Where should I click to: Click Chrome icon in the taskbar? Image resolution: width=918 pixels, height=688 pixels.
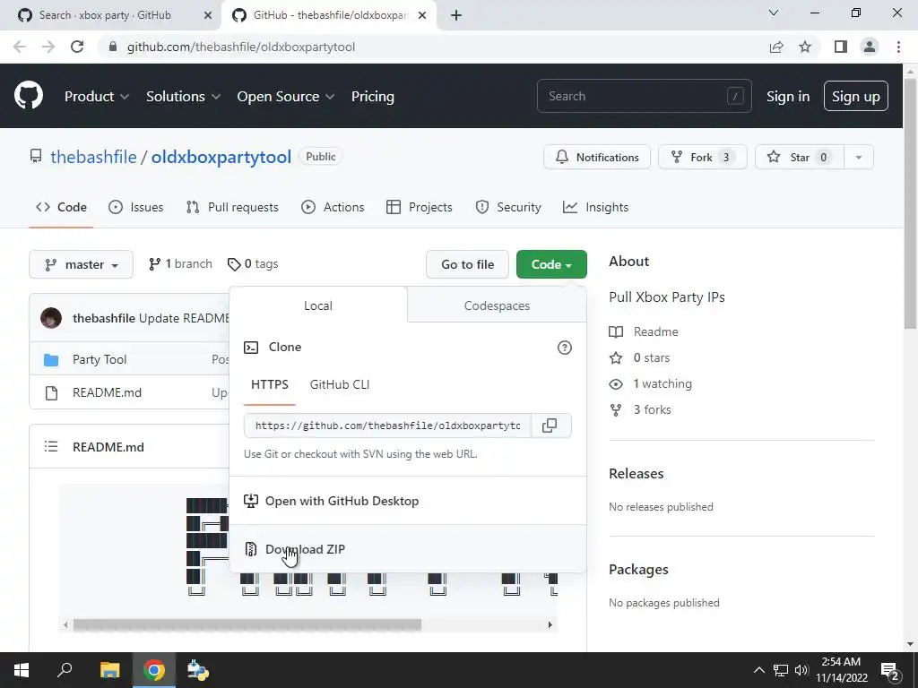click(x=154, y=670)
